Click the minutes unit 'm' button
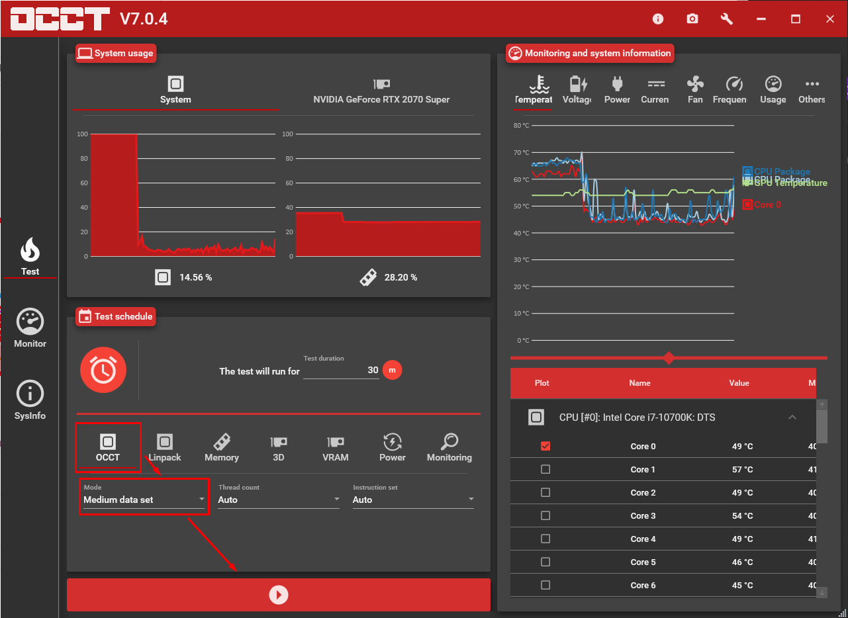 coord(392,370)
